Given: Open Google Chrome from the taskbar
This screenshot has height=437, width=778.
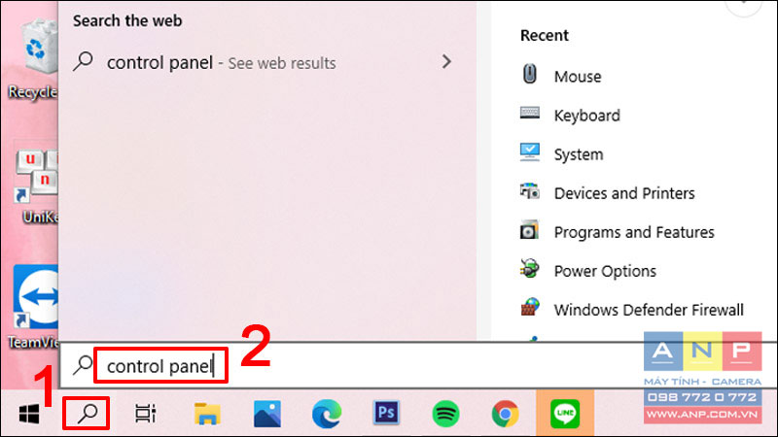Looking at the screenshot, I should point(505,414).
